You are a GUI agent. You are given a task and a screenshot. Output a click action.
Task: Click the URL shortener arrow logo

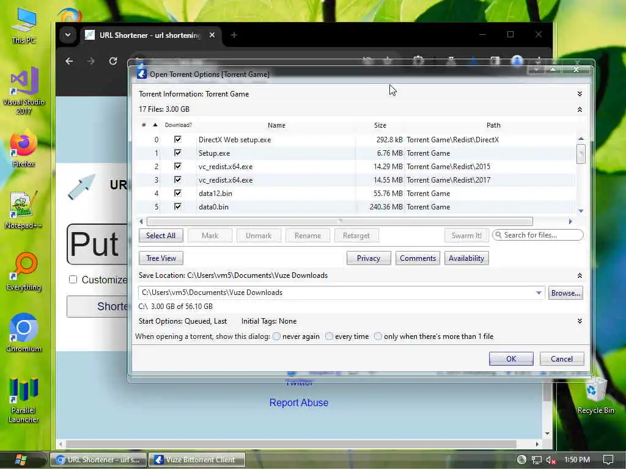coord(81,186)
